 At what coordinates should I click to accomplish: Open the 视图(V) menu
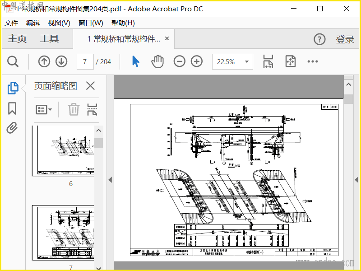click(x=59, y=23)
